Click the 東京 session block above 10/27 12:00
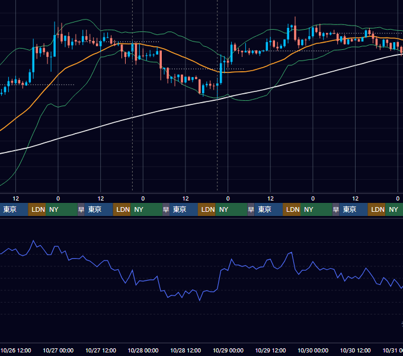 pos(99,209)
